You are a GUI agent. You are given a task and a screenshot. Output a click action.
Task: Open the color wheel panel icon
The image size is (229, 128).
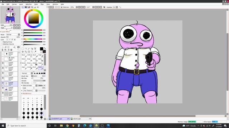(23, 7)
